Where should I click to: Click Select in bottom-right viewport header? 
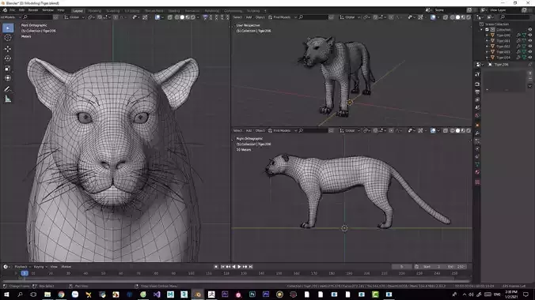(237, 130)
